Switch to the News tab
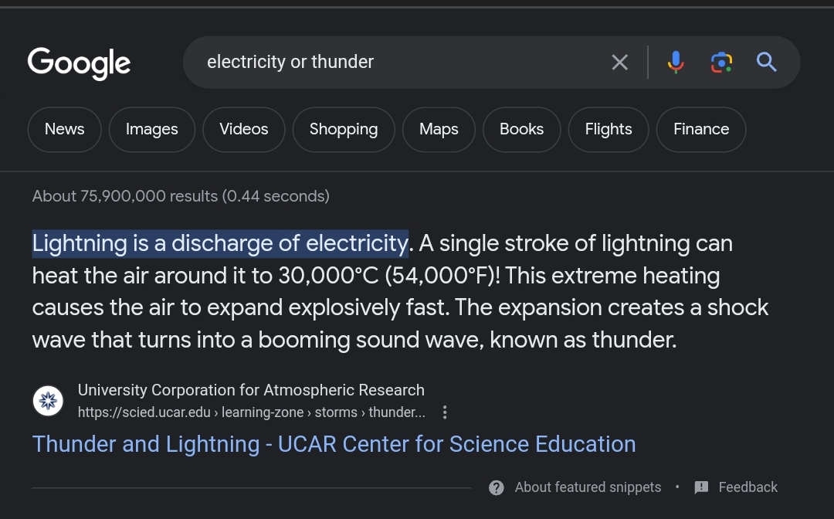This screenshot has height=519, width=834. (x=65, y=129)
